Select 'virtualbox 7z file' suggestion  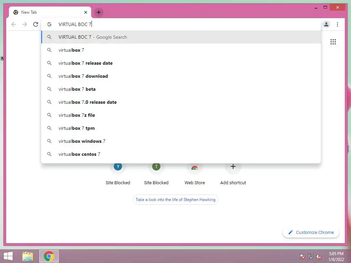pos(181,115)
